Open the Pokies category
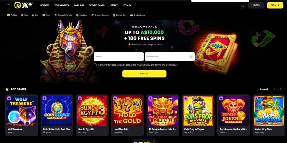Image resolution: width=287 pixels, height=143 pixels. 12,15
